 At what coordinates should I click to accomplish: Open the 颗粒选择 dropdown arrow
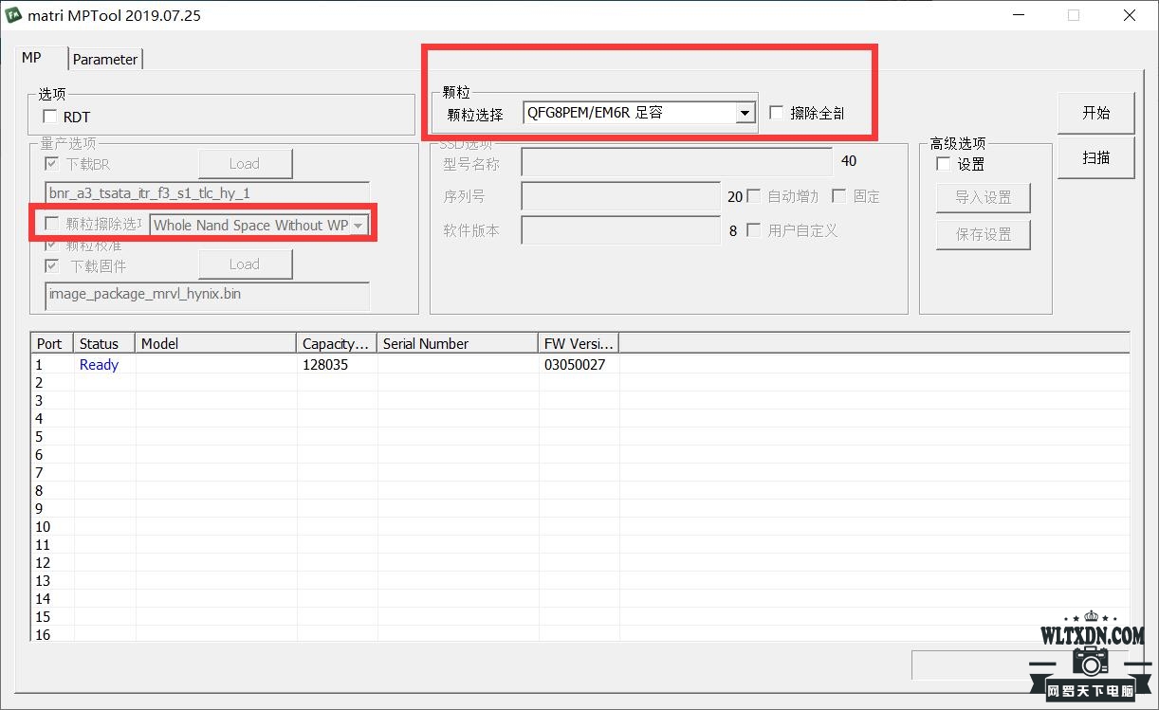(745, 114)
